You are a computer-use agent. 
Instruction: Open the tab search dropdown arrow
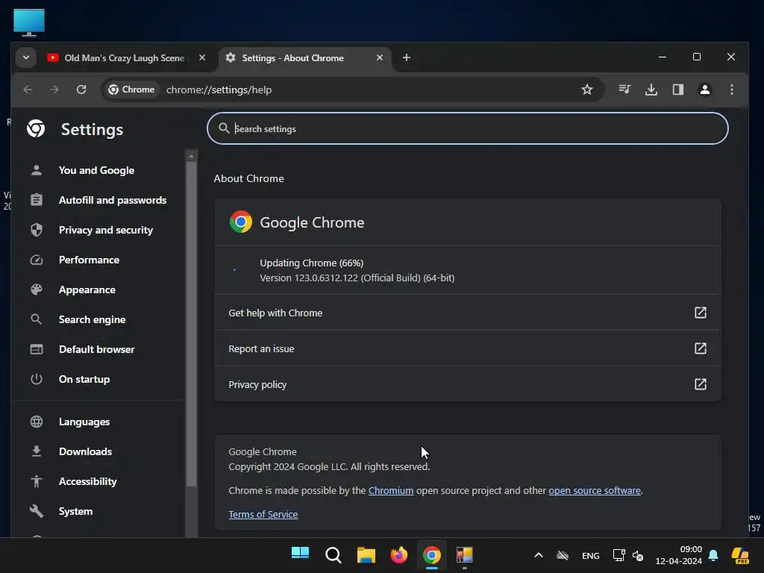click(x=26, y=57)
